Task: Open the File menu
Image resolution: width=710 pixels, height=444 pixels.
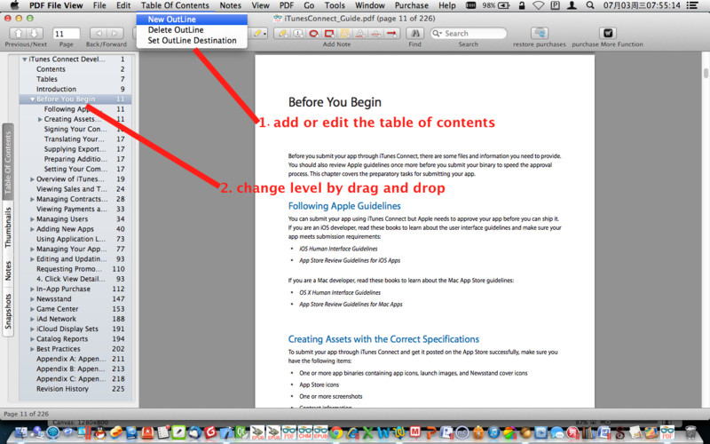Action: pyautogui.click(x=99, y=5)
